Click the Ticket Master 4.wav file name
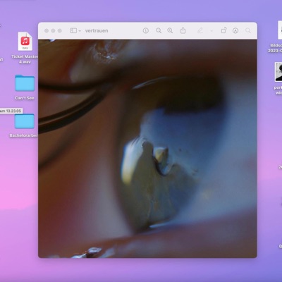The height and width of the screenshot is (282, 282). pos(25,59)
